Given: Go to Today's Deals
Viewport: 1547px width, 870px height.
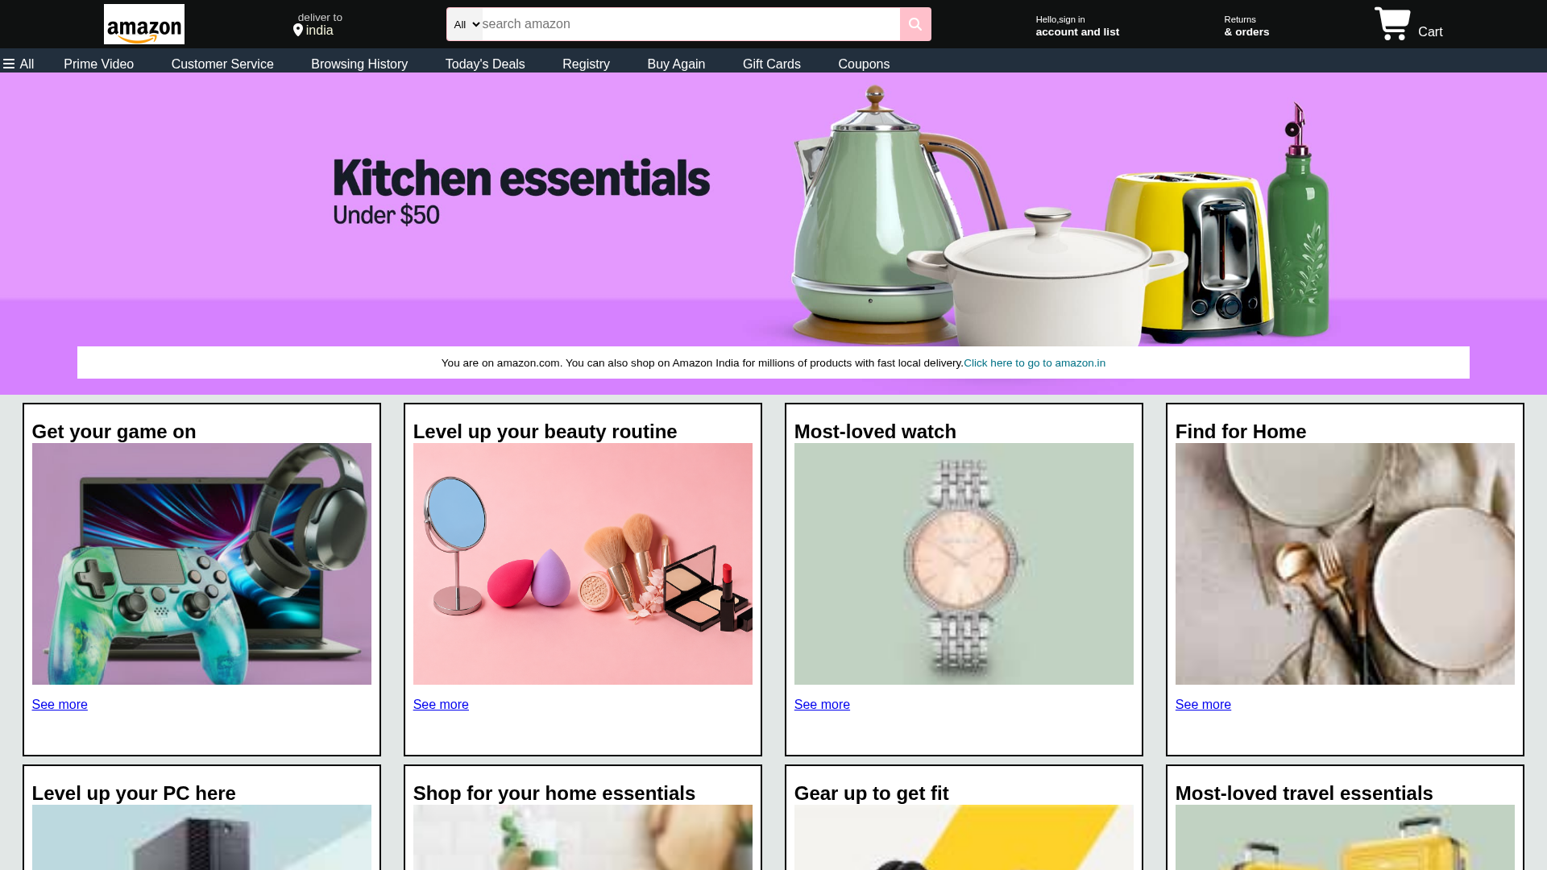Looking at the screenshot, I should coord(485,64).
